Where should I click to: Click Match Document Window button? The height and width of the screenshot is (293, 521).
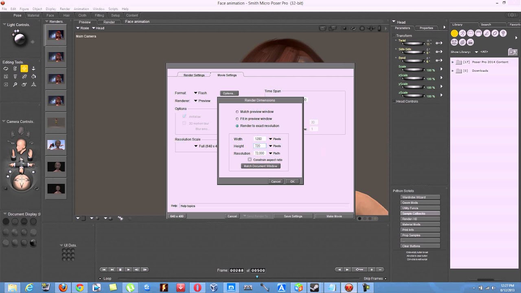(x=260, y=166)
